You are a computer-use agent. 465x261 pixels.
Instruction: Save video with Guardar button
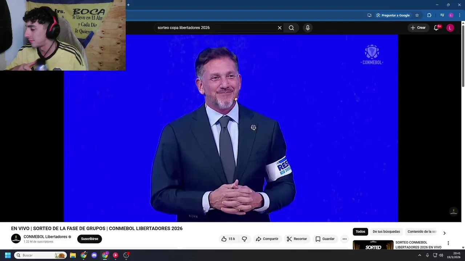tap(325, 239)
